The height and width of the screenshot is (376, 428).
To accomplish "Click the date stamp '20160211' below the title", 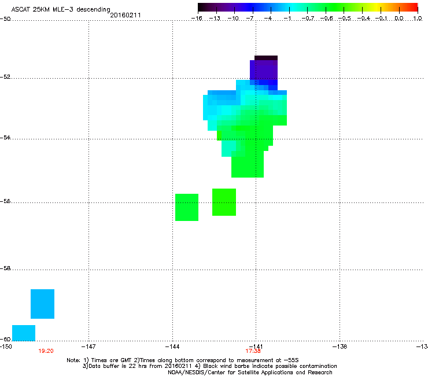I will [x=126, y=15].
